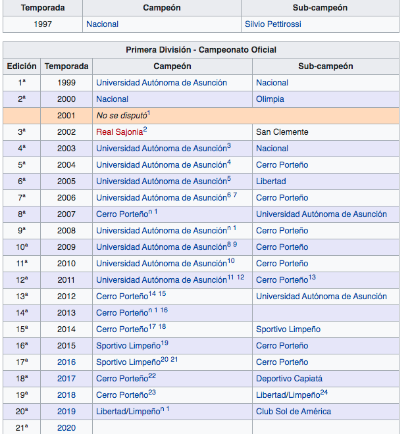Click Nacional champion link for 1997 season
The image size is (412, 434).
(x=102, y=24)
